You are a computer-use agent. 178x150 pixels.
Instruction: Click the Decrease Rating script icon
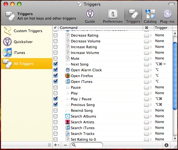point(68,35)
